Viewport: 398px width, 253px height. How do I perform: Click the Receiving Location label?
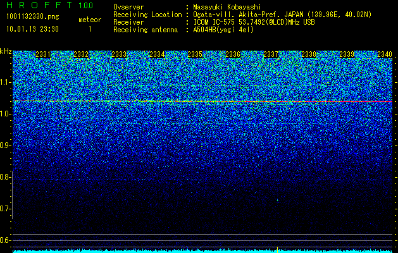click(147, 15)
